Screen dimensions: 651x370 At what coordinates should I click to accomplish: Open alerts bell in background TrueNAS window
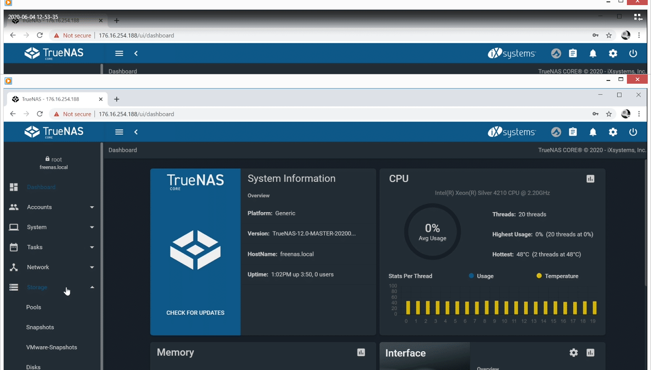(x=593, y=53)
